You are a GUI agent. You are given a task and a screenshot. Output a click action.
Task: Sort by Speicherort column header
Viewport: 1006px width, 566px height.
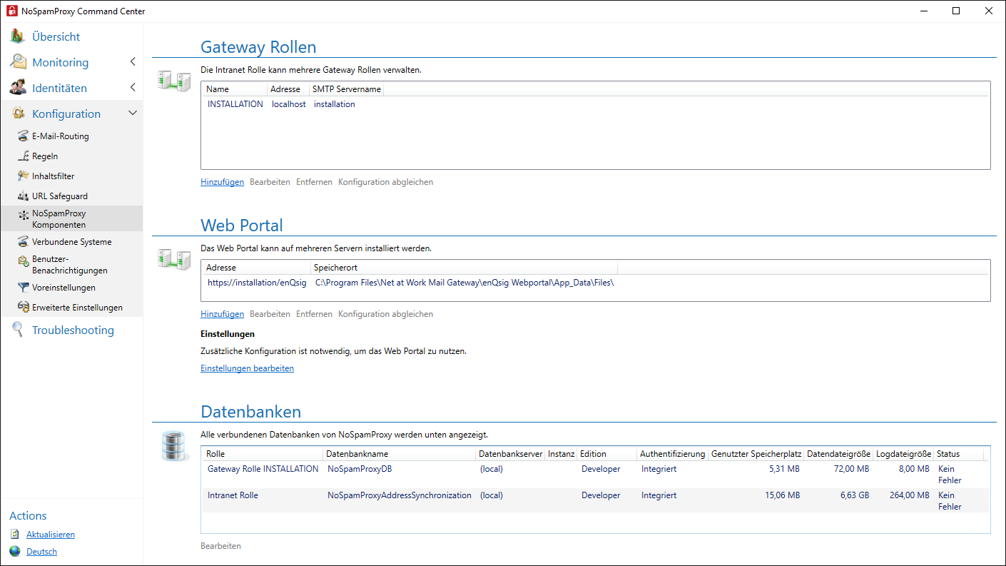464,268
